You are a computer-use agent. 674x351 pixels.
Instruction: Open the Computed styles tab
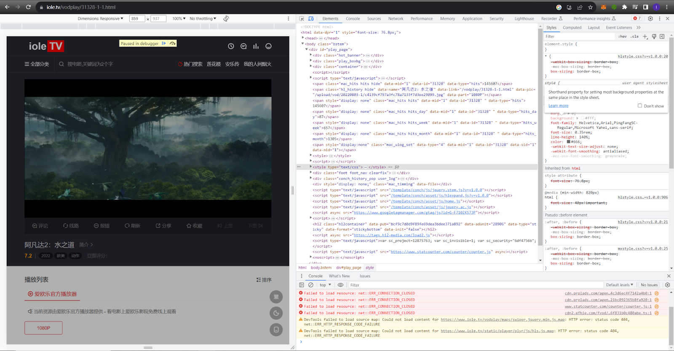(x=572, y=27)
